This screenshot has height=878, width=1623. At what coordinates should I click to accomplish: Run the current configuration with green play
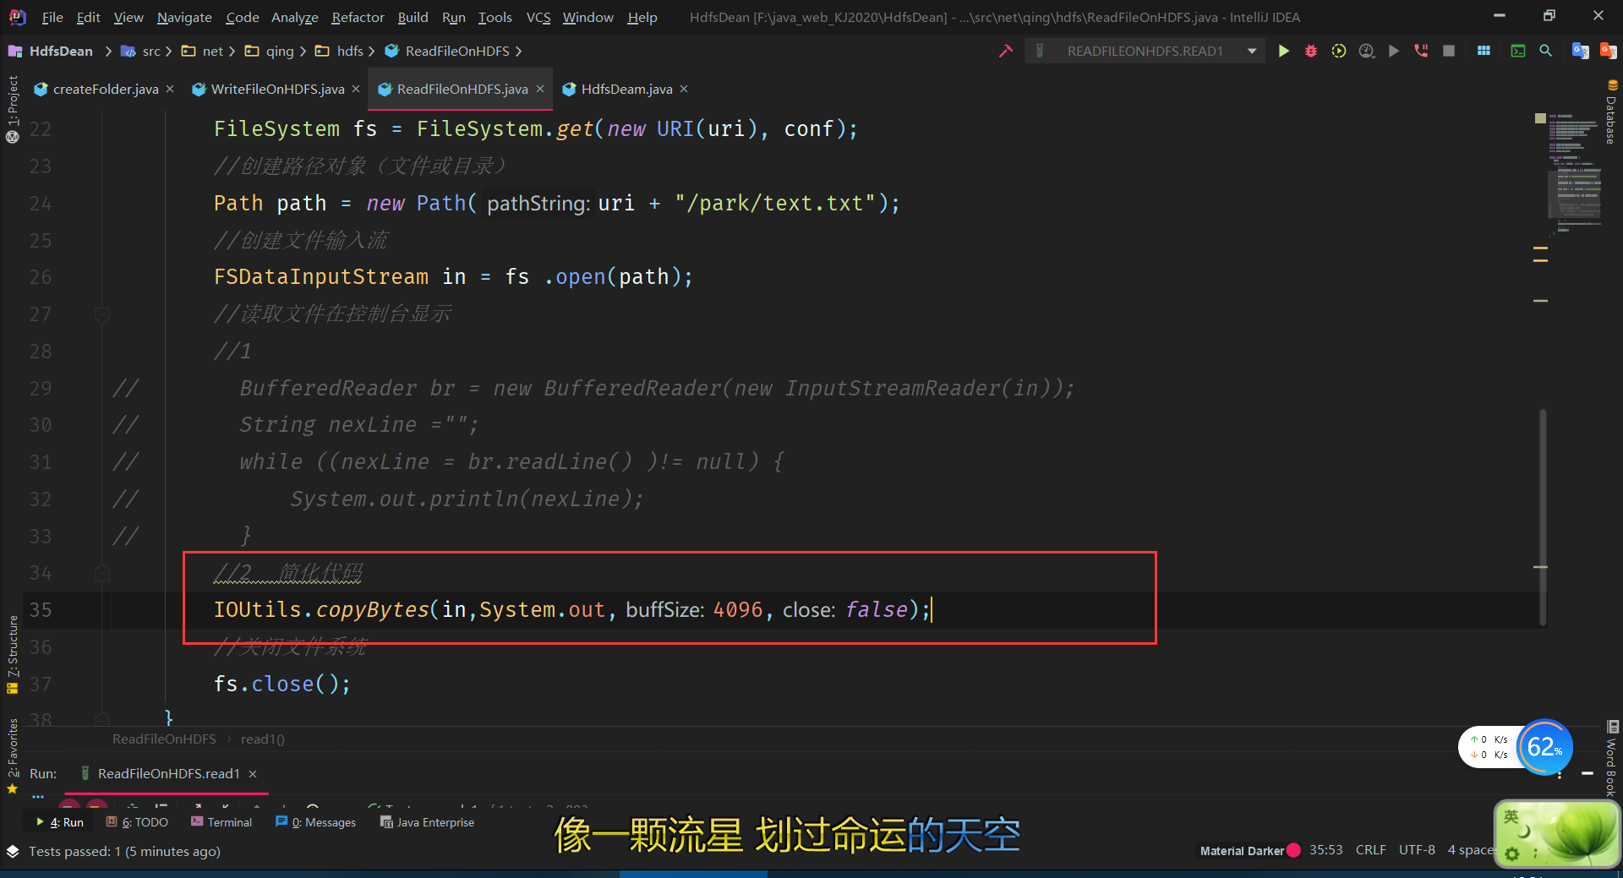click(x=1283, y=51)
